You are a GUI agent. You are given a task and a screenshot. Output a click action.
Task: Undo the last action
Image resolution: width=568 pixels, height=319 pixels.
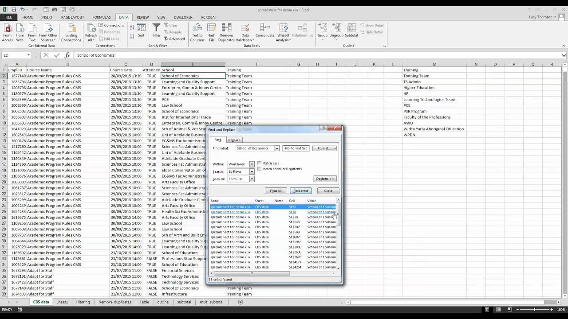coord(23,9)
